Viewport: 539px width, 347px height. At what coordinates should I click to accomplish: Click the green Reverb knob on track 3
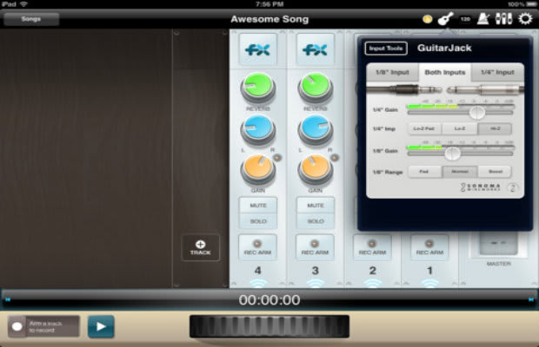[316, 87]
